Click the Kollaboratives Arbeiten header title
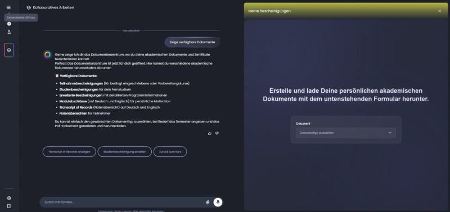The height and width of the screenshot is (212, 450). [53, 7]
